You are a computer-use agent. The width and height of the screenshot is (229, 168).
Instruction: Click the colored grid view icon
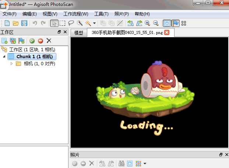[x=138, y=164]
